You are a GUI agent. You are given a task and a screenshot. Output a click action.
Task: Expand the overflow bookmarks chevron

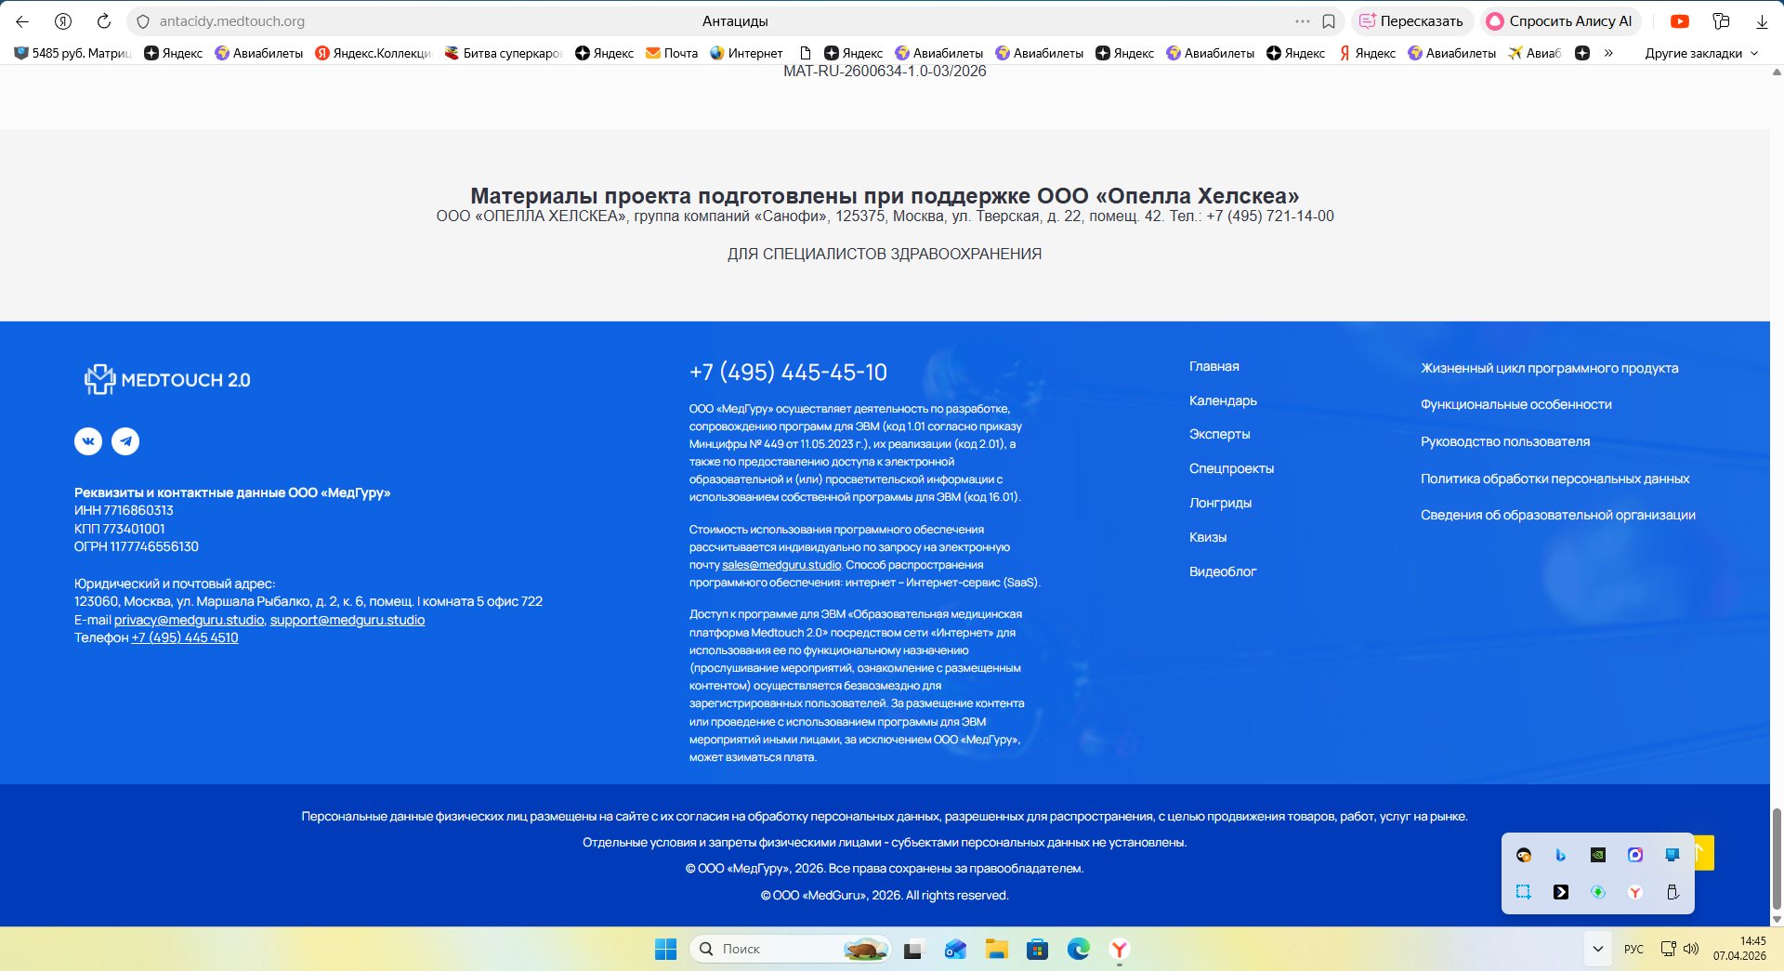point(1608,53)
